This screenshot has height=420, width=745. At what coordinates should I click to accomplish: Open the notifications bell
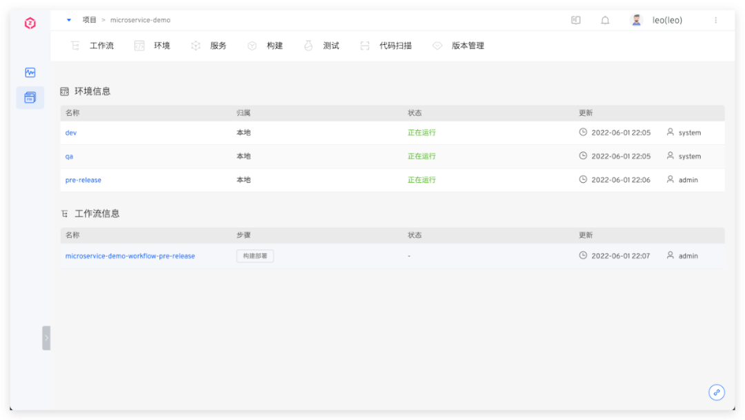[x=605, y=20]
